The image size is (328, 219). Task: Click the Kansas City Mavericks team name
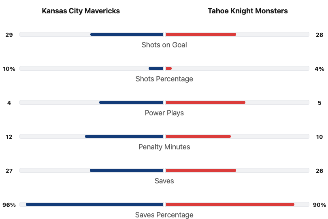tap(81, 11)
